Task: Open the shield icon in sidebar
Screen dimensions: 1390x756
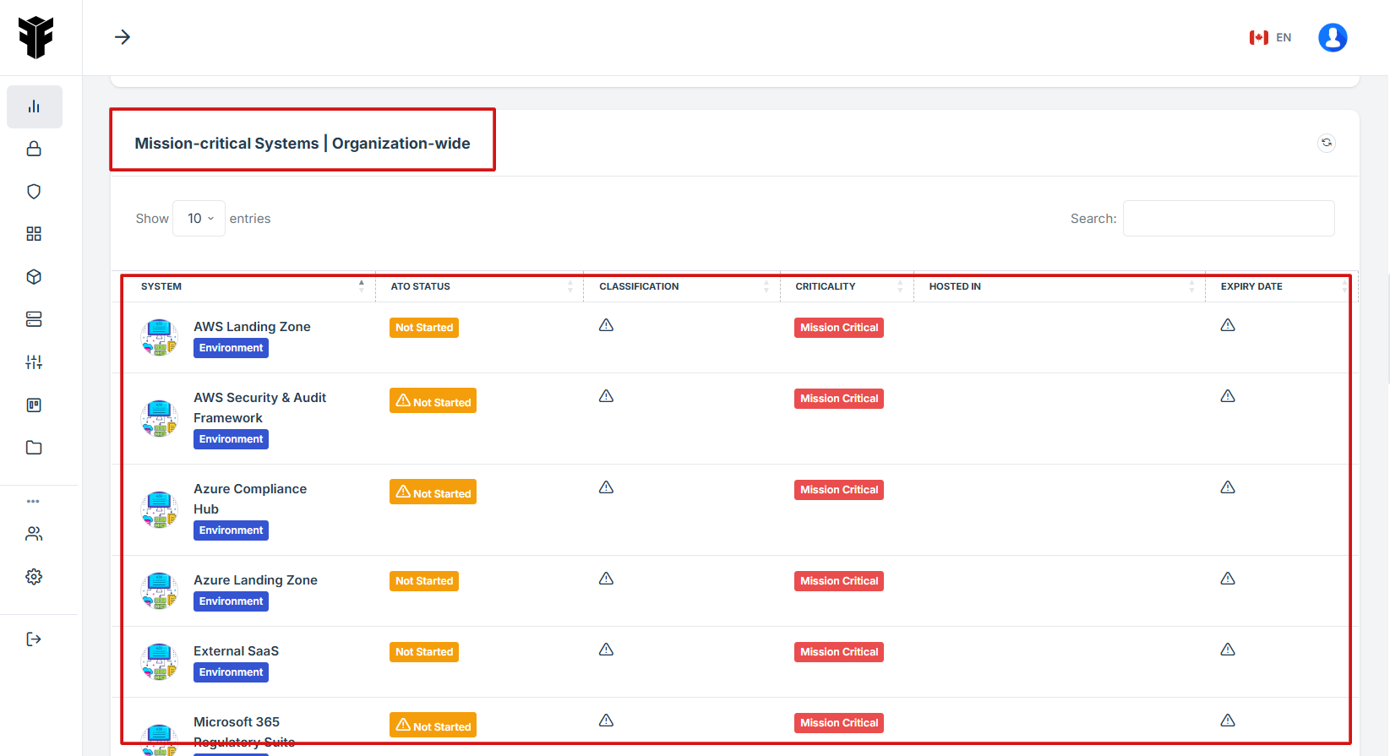Action: point(34,192)
